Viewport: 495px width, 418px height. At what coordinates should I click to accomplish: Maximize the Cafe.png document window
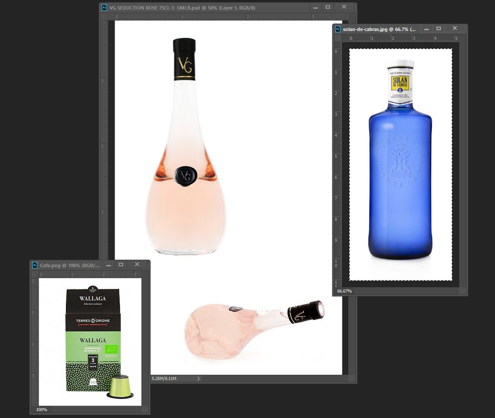[120, 265]
